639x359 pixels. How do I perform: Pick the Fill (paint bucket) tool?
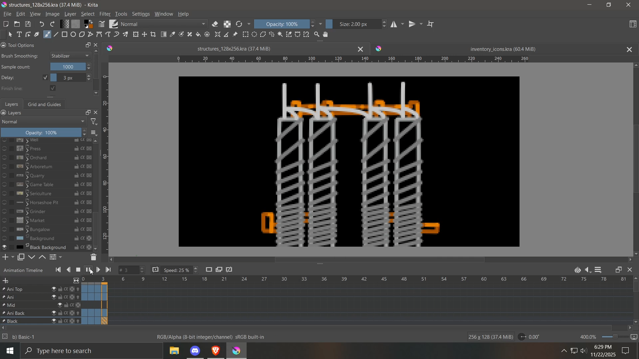[199, 35]
